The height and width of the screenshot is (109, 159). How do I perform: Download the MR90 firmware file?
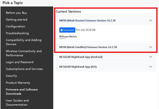67,30
